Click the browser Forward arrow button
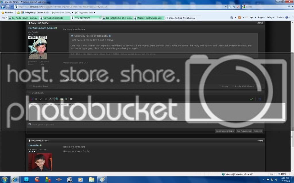This screenshot has height=183, width=294. click(8, 7)
